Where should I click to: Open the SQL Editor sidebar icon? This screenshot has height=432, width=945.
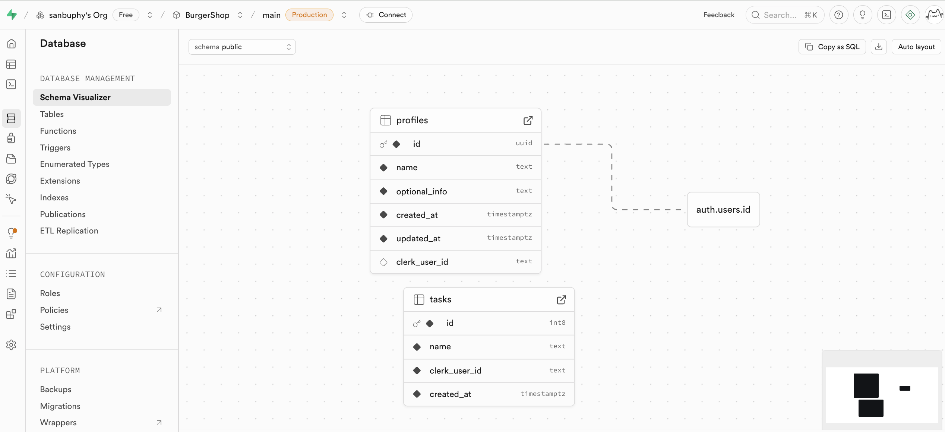click(x=11, y=85)
